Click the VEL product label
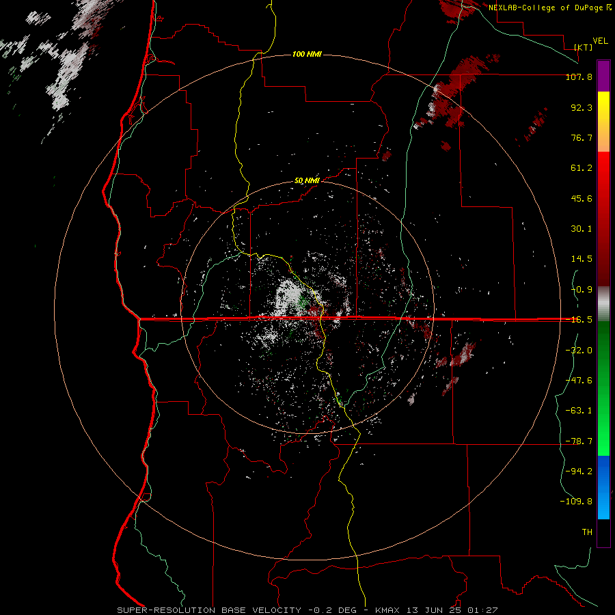 click(600, 41)
